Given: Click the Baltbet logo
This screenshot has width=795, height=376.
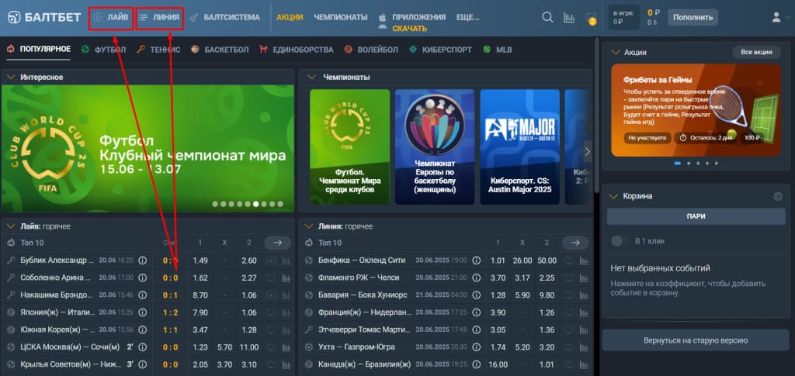Looking at the screenshot, I should click(x=44, y=17).
